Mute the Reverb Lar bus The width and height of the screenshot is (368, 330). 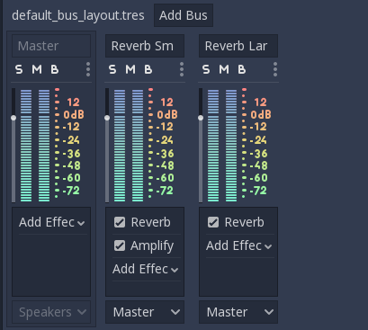pos(224,69)
